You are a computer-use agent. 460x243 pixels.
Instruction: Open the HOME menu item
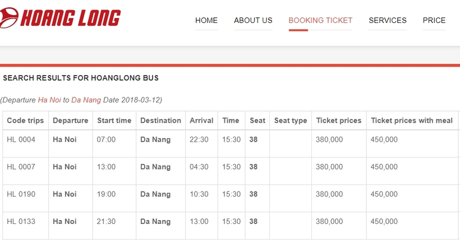click(x=206, y=20)
